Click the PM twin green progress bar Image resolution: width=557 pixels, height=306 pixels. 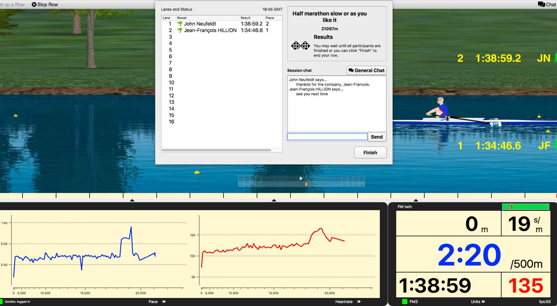pyautogui.click(x=526, y=207)
